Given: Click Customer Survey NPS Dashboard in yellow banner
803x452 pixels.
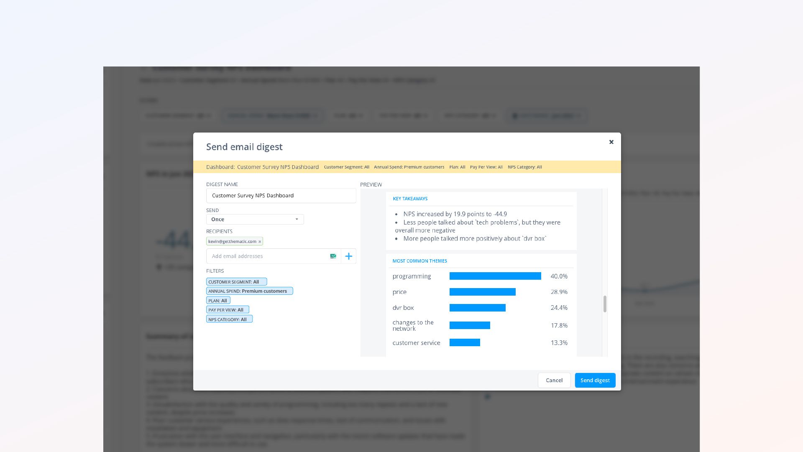Looking at the screenshot, I should [x=278, y=167].
